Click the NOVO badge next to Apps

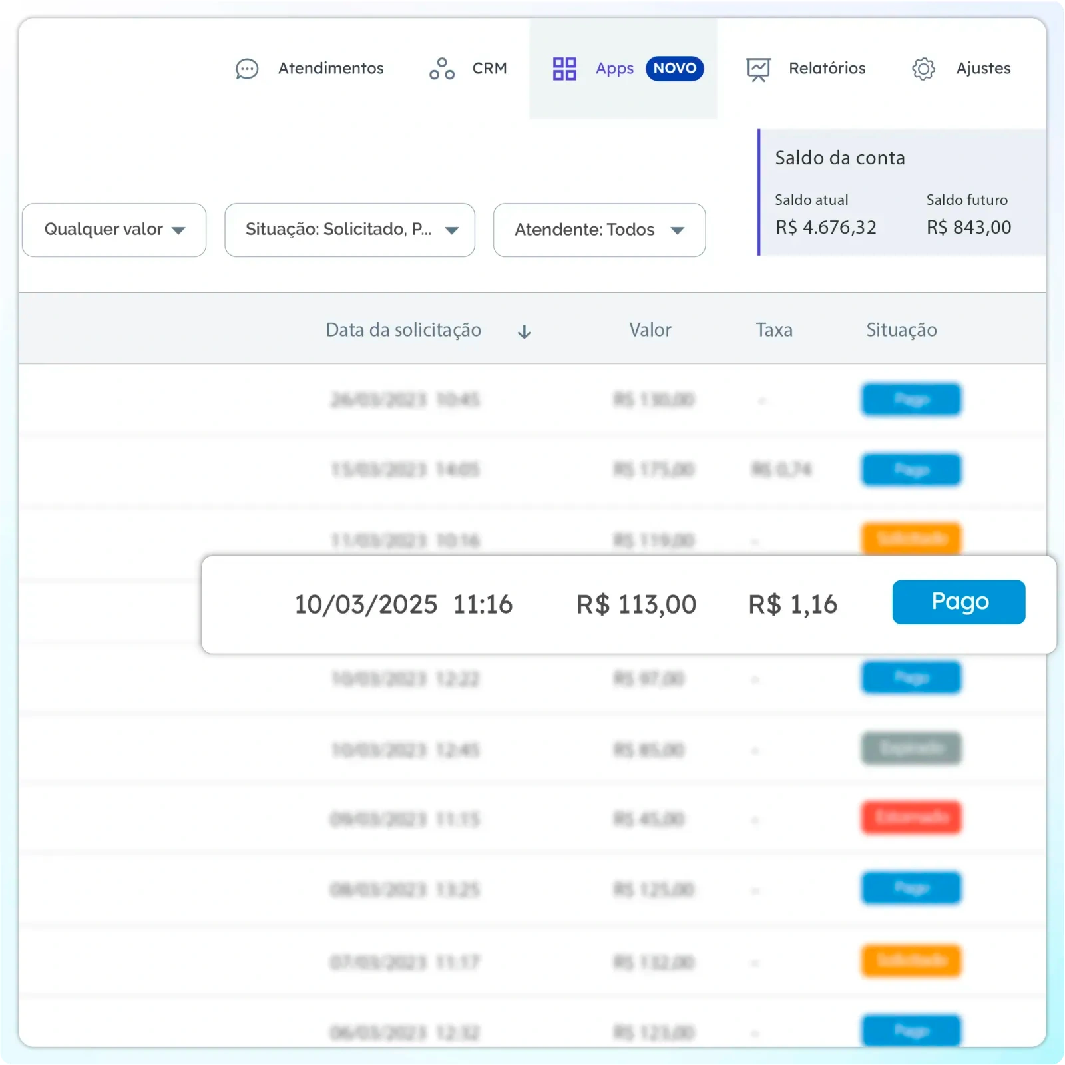click(674, 68)
